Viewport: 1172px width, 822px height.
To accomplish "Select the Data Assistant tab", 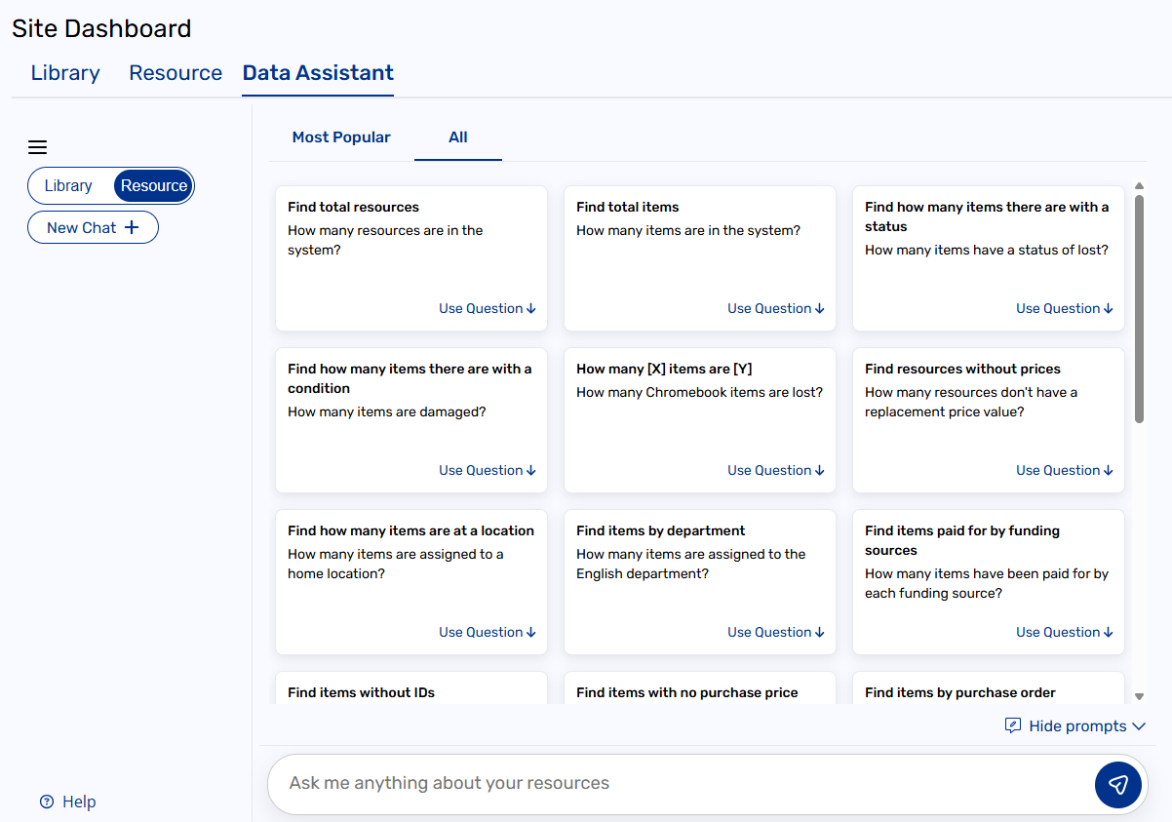I will [318, 73].
